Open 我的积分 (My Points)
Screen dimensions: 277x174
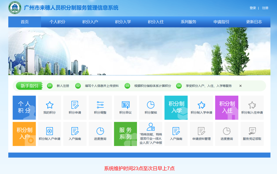(50, 107)
